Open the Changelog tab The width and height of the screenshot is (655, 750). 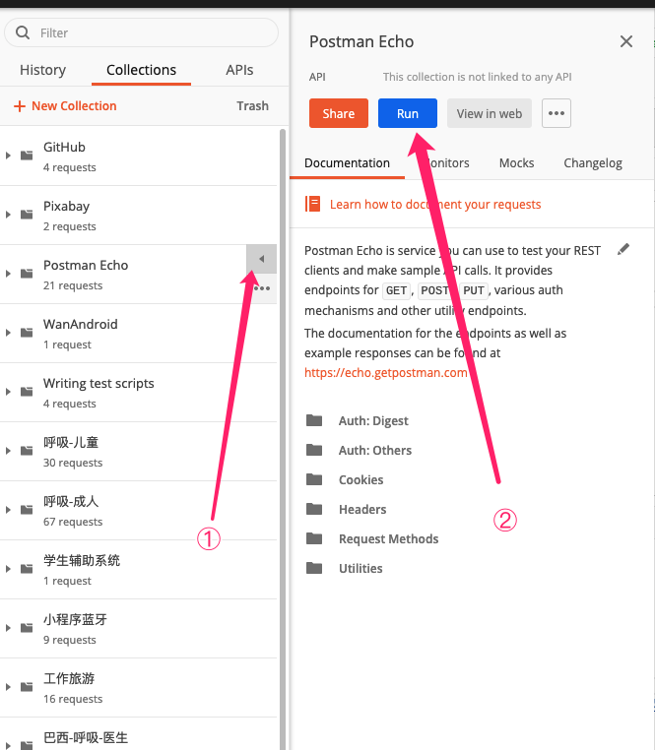tap(593, 163)
